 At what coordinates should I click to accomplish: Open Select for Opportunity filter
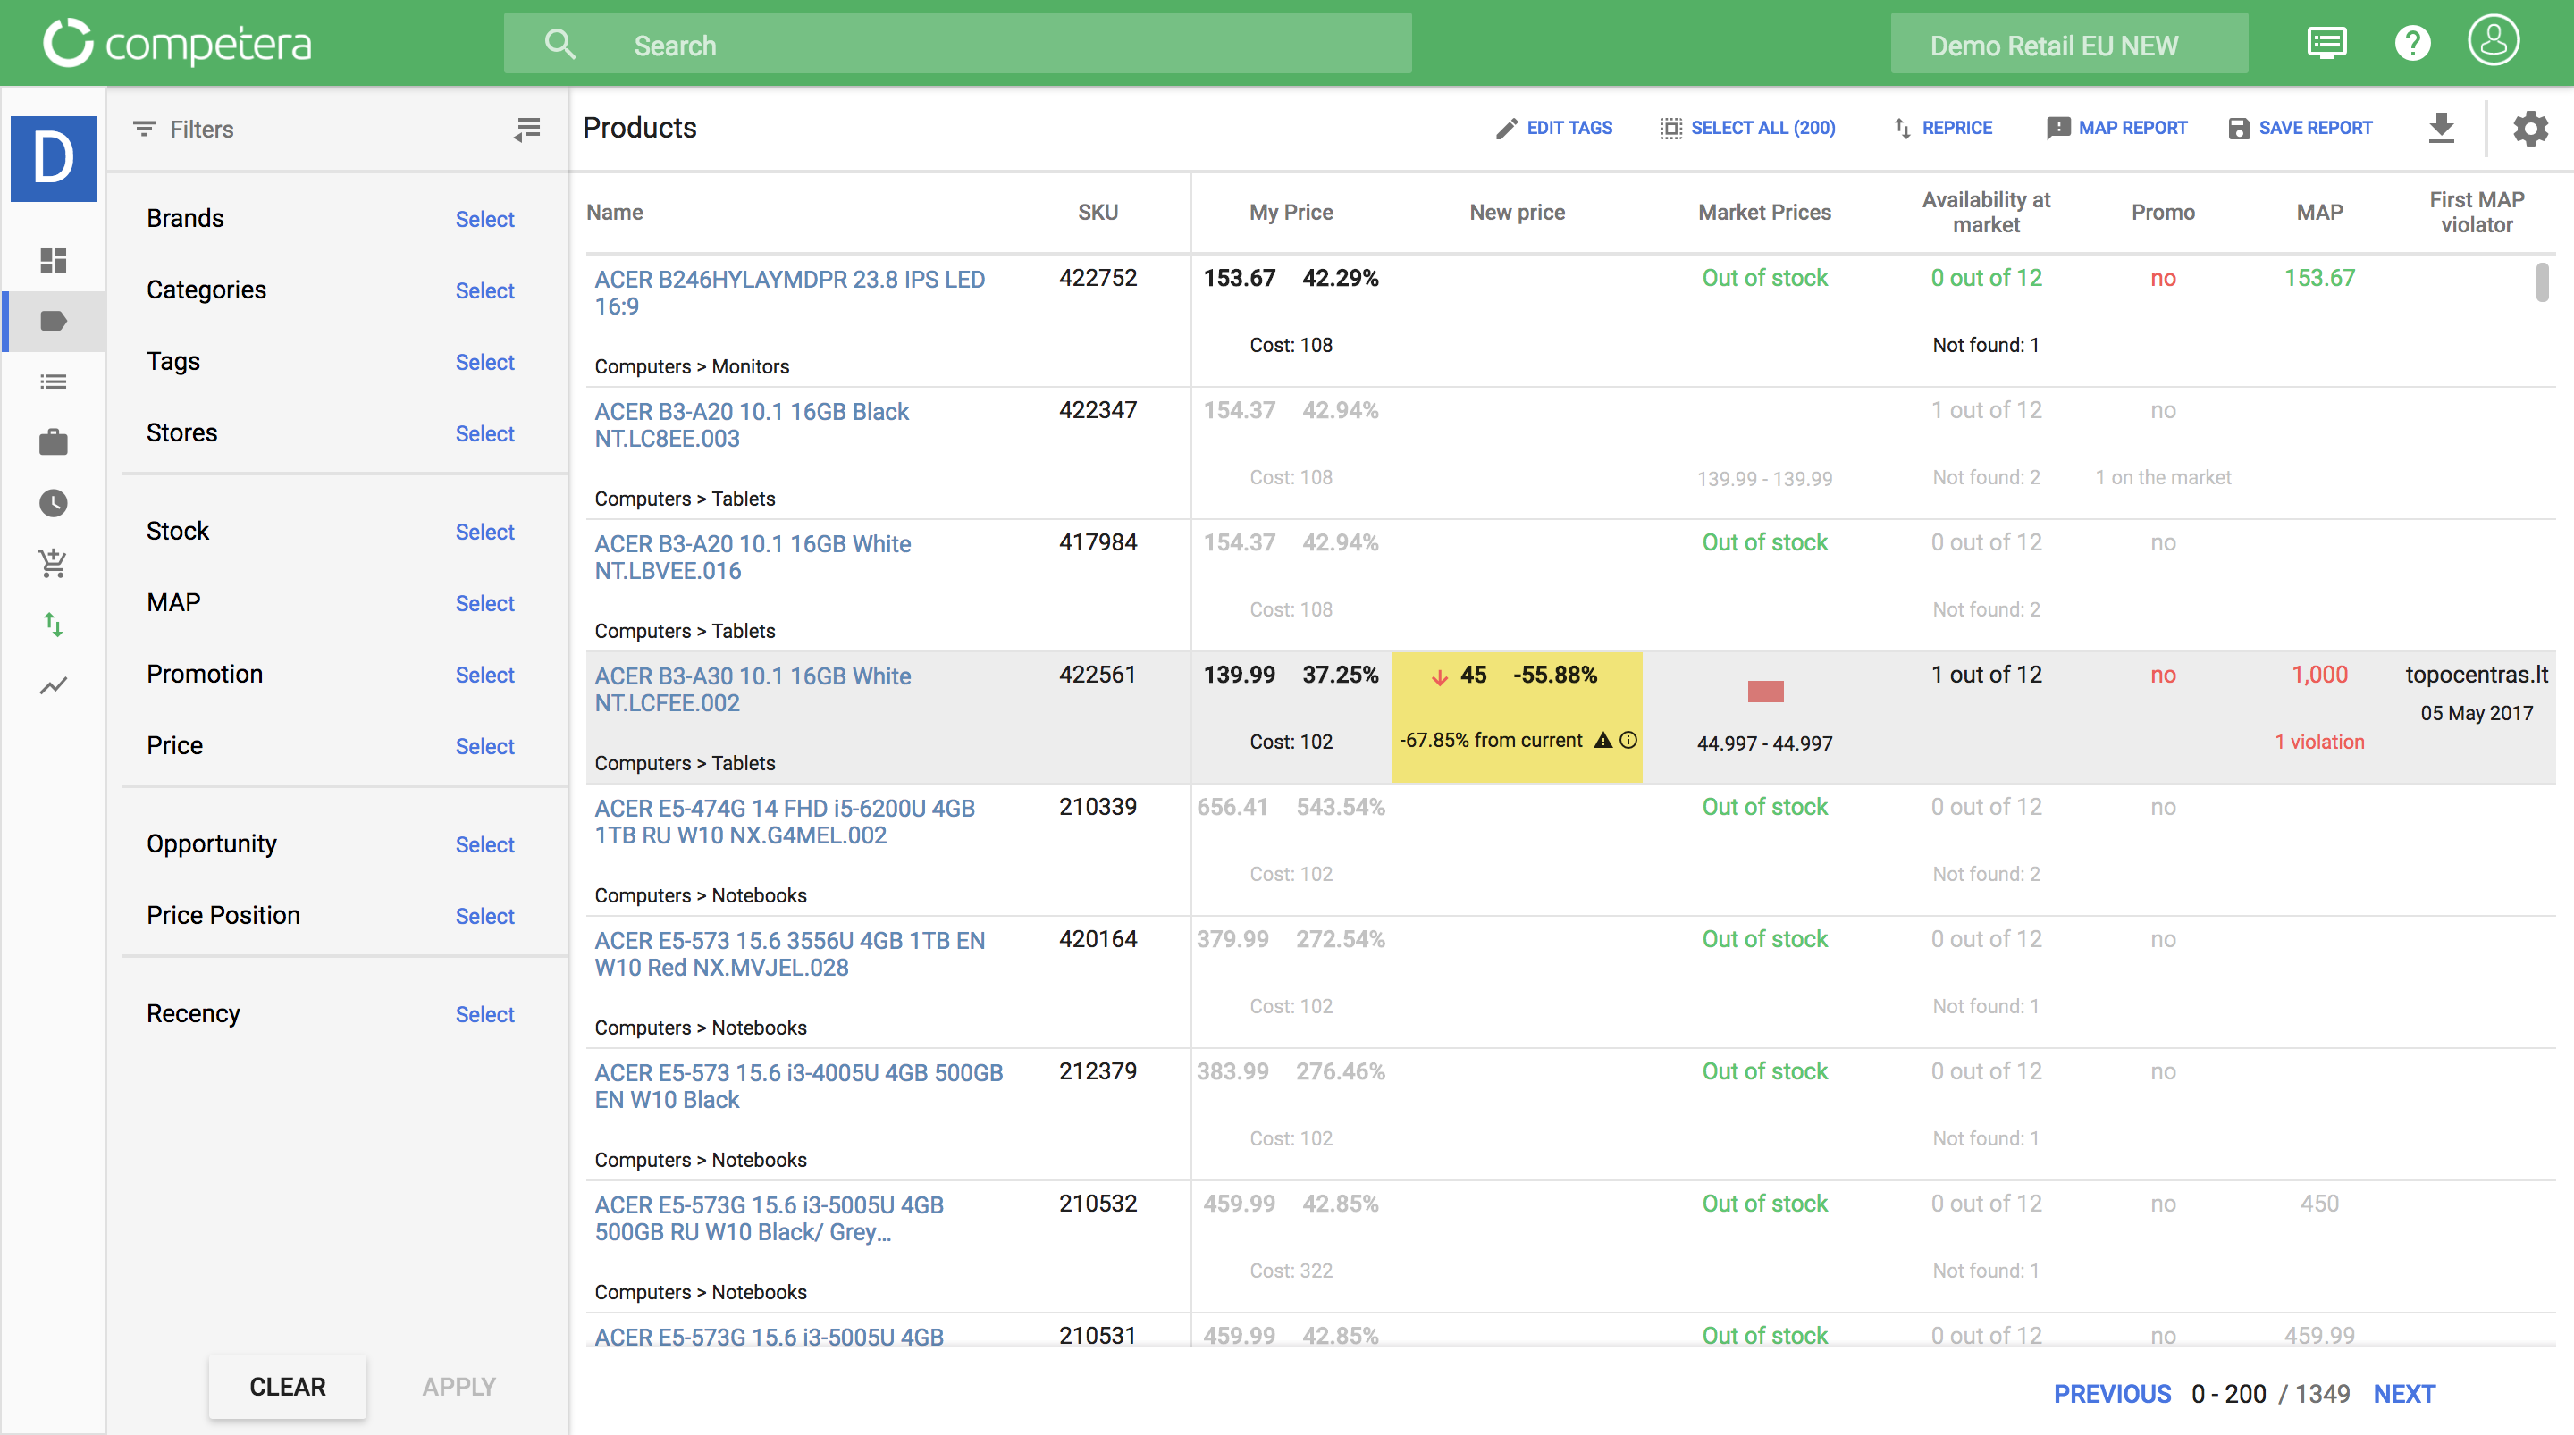[484, 844]
